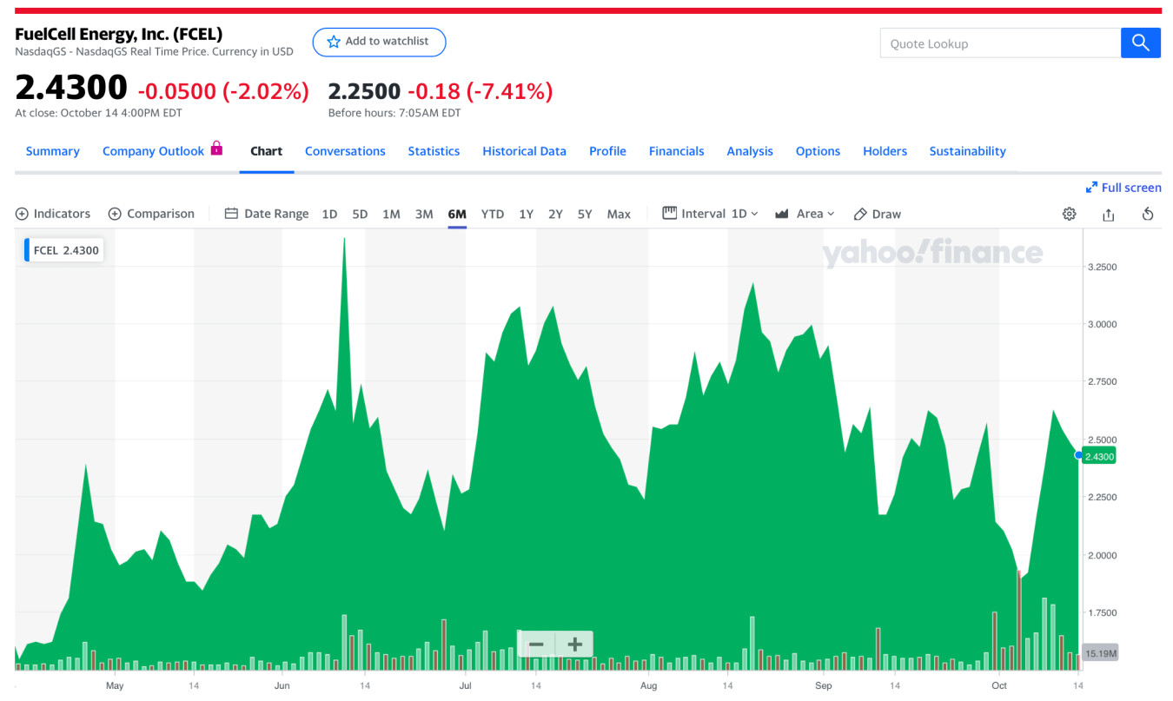Viewport: 1173px width, 701px height.
Task: Click the Full screen expand arrows icon
Action: click(x=1092, y=188)
